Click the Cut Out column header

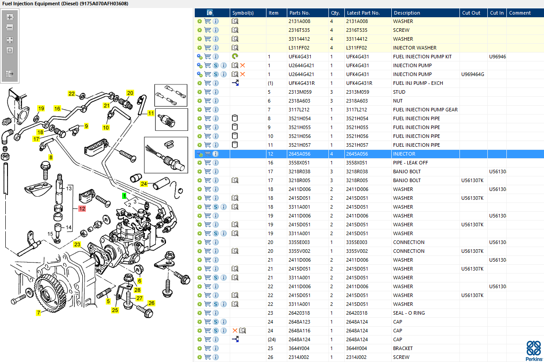pyautogui.click(x=474, y=13)
